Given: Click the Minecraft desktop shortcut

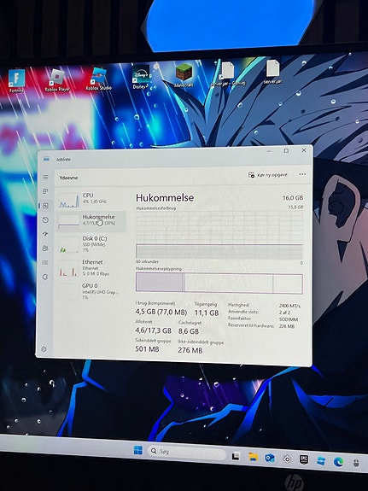Looking at the screenshot, I should pyautogui.click(x=184, y=75).
